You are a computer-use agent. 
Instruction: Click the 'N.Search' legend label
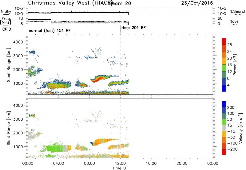click(x=237, y=11)
